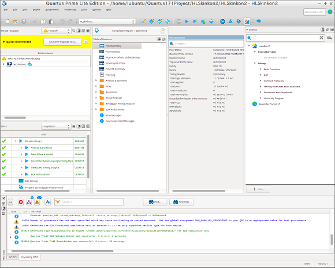Open the Tools menu

click(x=84, y=10)
